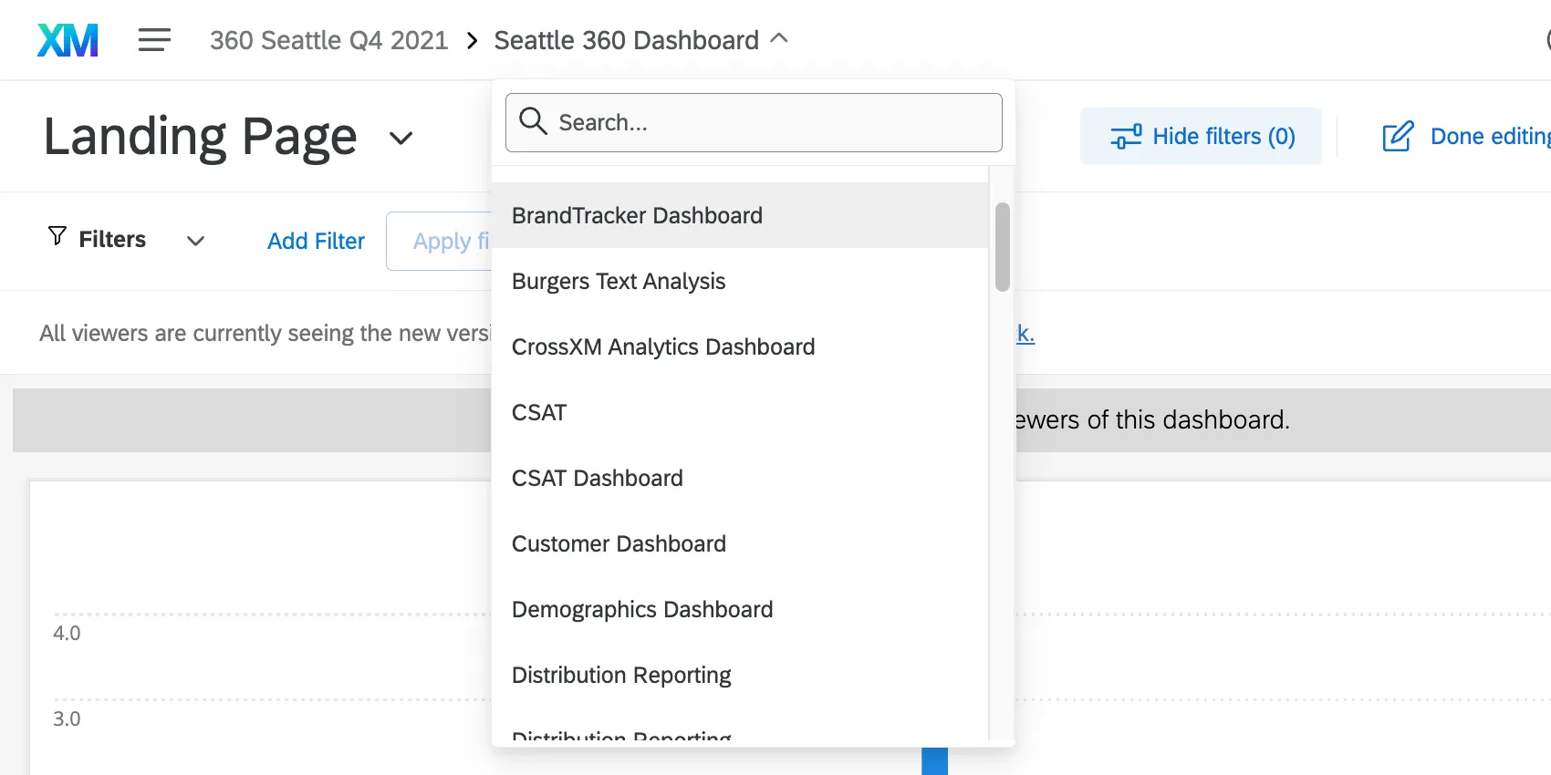The height and width of the screenshot is (775, 1551).
Task: Open the hamburger navigation menu
Action: 154,40
